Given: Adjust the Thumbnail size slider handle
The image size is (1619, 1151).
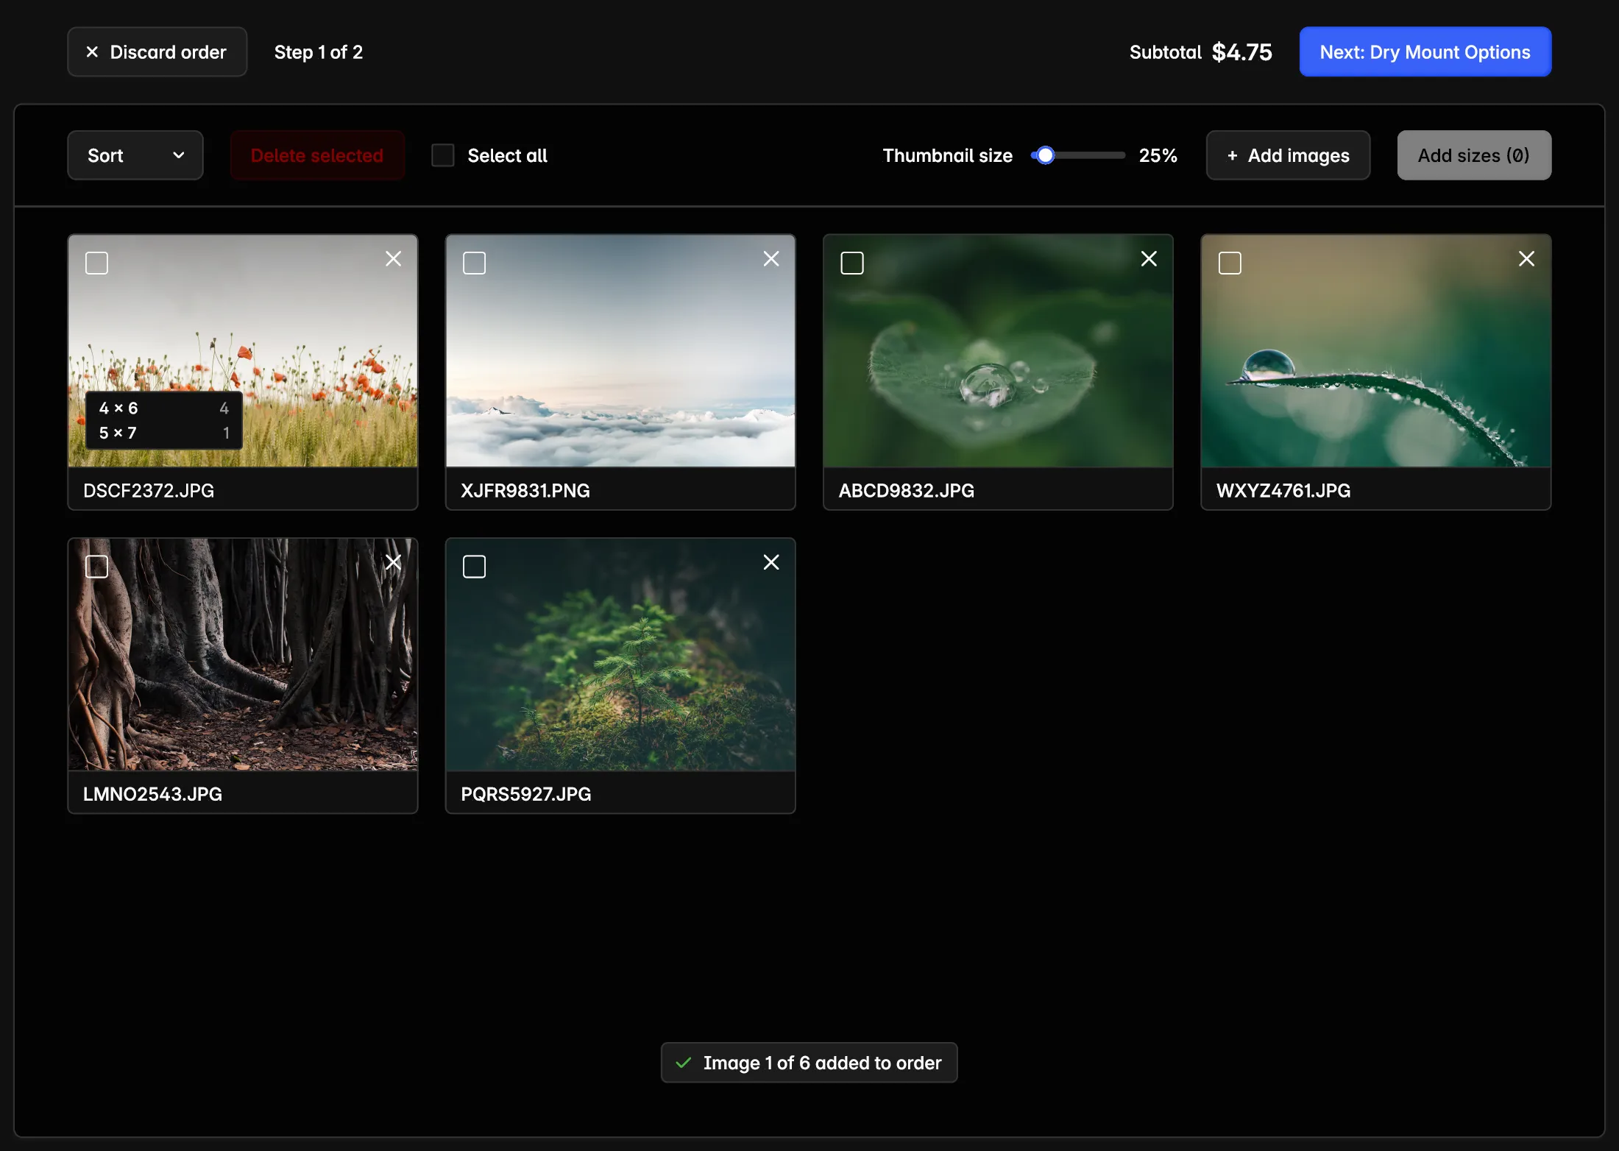Looking at the screenshot, I should click(1045, 155).
